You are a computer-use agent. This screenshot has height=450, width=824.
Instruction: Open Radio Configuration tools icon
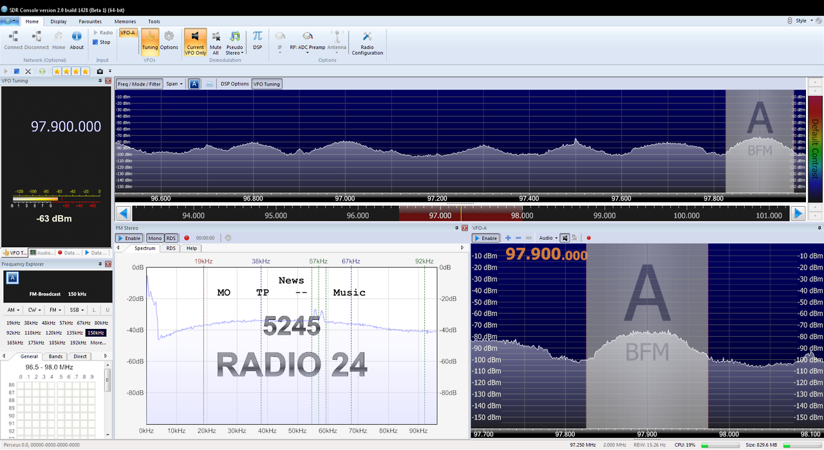367,42
